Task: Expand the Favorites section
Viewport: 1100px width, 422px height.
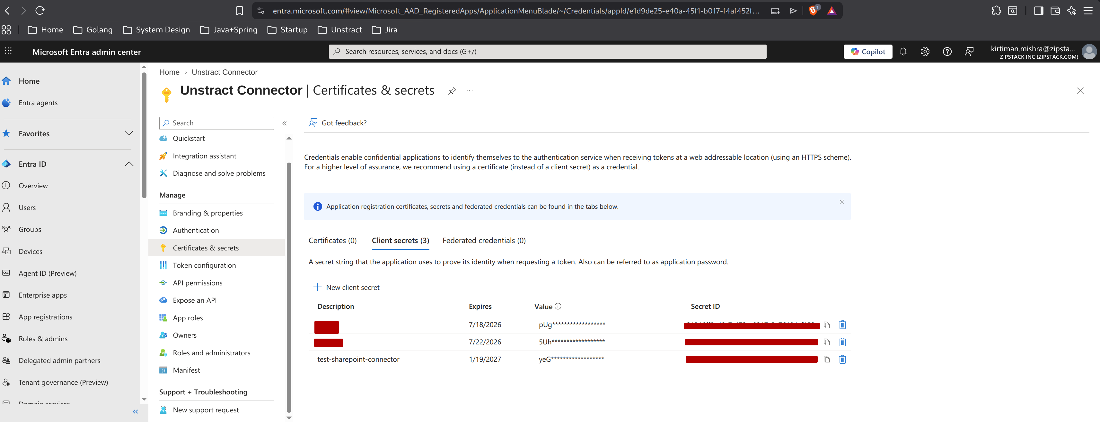Action: 129,133
